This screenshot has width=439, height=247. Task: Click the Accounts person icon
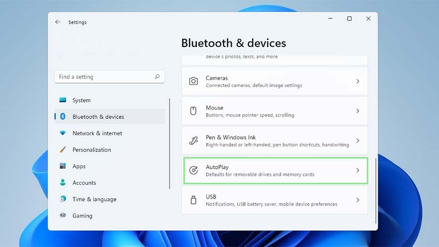pos(63,182)
